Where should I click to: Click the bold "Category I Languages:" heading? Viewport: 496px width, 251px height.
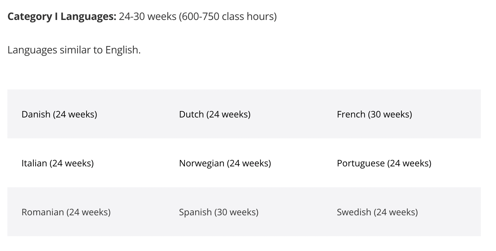click(62, 16)
